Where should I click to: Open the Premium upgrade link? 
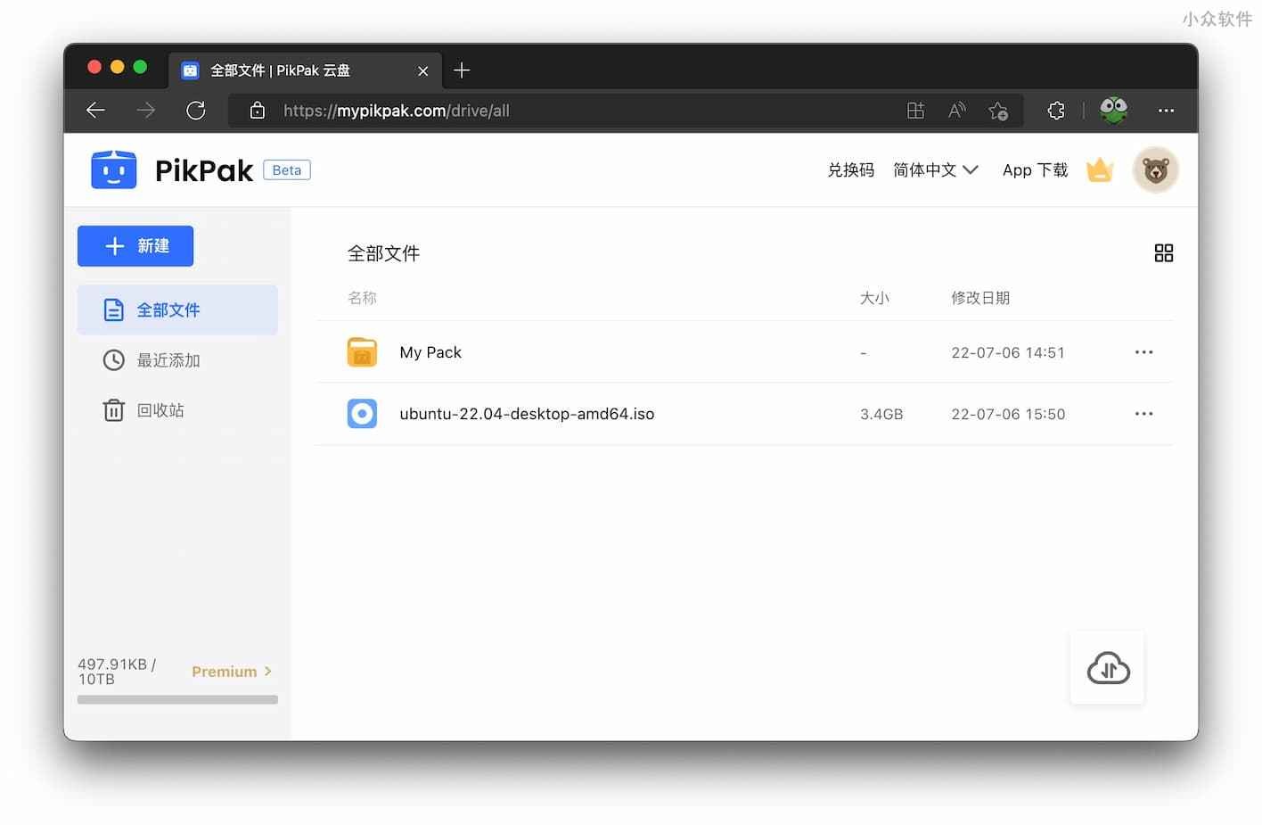[x=232, y=672]
